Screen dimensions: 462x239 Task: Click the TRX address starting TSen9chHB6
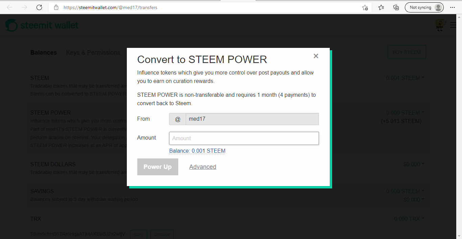click(78, 234)
